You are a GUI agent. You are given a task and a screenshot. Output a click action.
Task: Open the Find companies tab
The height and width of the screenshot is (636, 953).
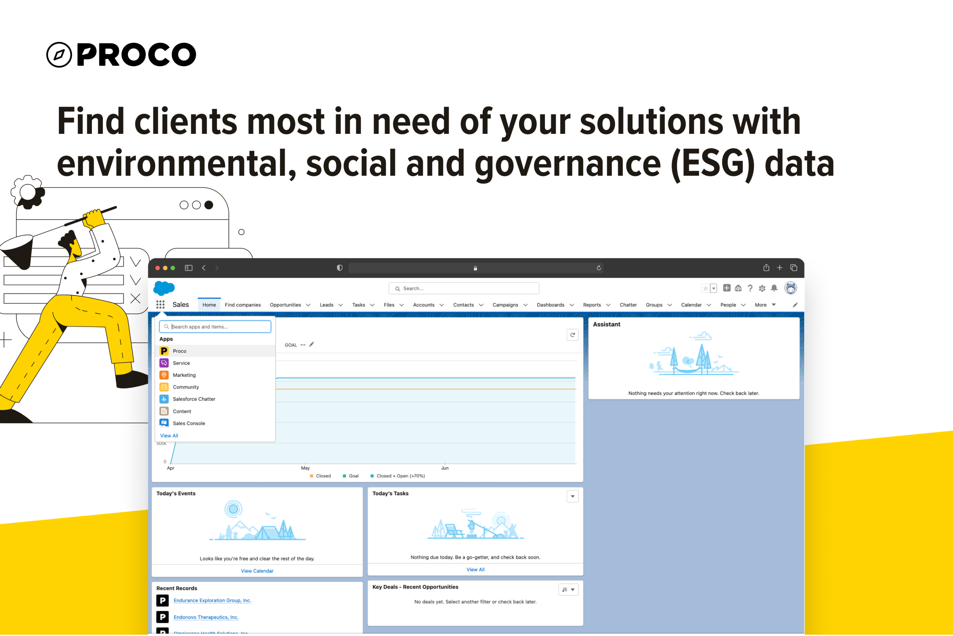point(243,305)
